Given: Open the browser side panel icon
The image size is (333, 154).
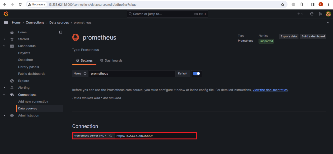Looking at the screenshot, I should [x=313, y=4].
